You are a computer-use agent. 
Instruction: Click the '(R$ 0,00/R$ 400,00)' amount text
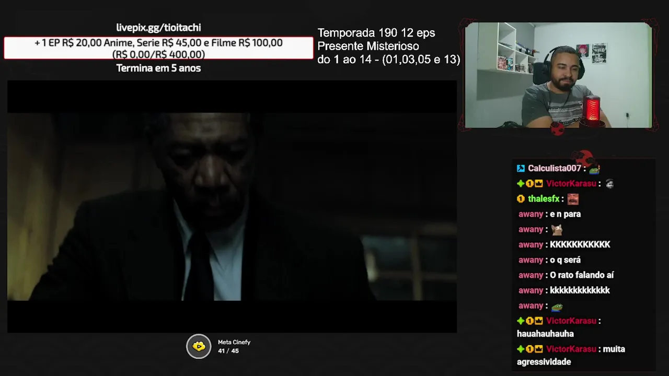158,54
